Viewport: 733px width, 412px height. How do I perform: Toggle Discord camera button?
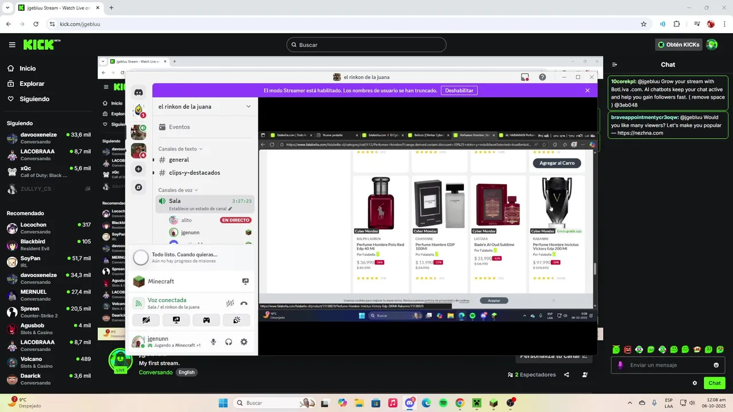tap(146, 320)
